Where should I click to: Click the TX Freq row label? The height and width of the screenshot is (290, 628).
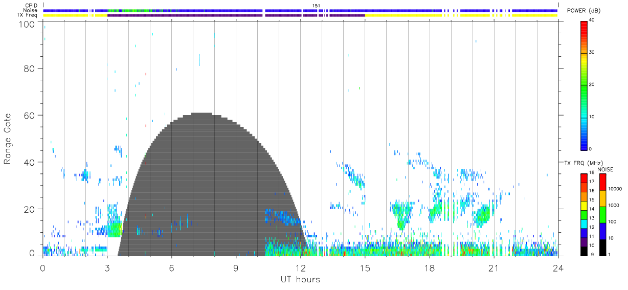27,15
